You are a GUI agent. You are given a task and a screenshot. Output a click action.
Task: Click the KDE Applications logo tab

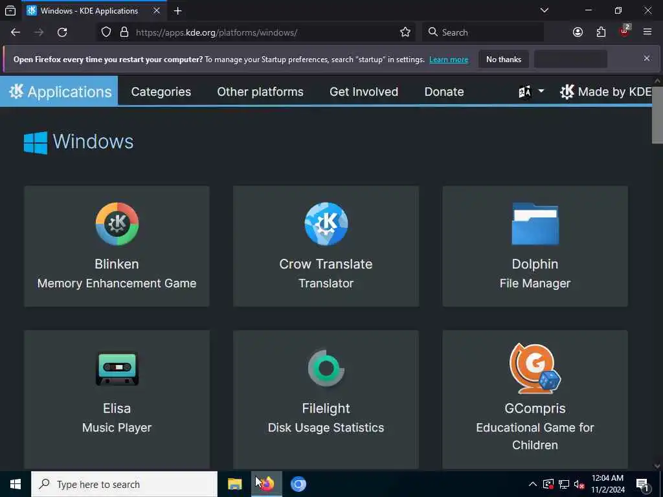[x=59, y=91]
